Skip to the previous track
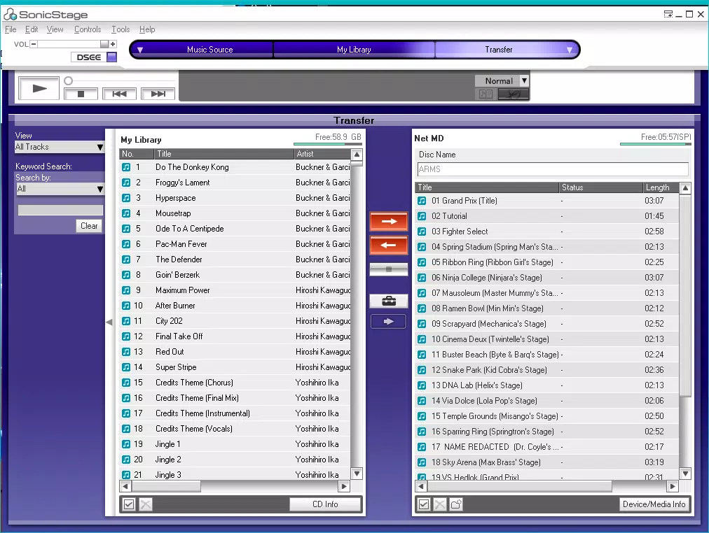 pyautogui.click(x=119, y=94)
